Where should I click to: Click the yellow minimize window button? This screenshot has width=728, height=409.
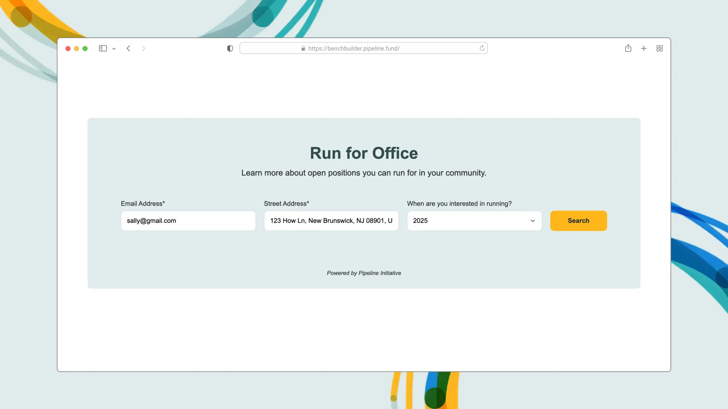76,49
